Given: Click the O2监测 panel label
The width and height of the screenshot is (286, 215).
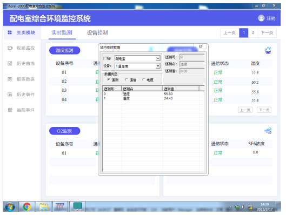Looking at the screenshot, I should [x=64, y=131].
